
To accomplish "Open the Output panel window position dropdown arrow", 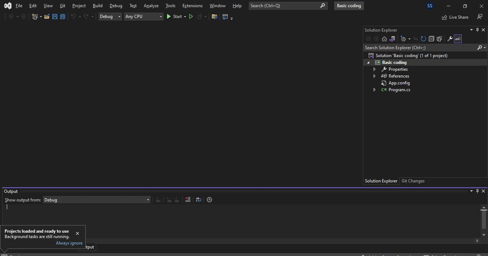I will 471,191.
